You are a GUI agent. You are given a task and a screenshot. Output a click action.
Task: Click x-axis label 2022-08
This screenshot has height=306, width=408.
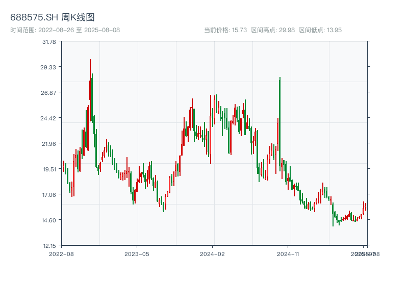pos(61,254)
